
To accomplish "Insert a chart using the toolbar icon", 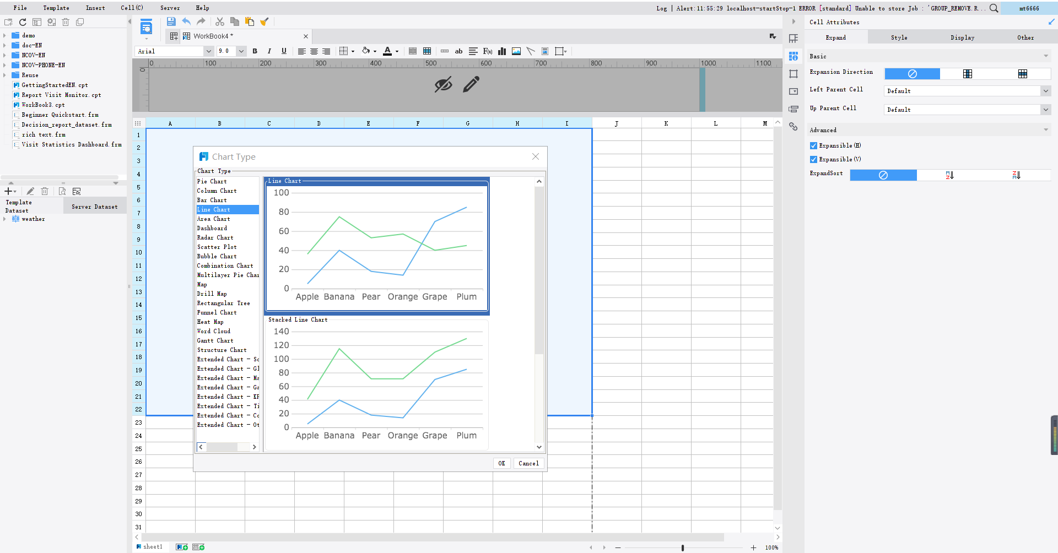I will [x=501, y=51].
